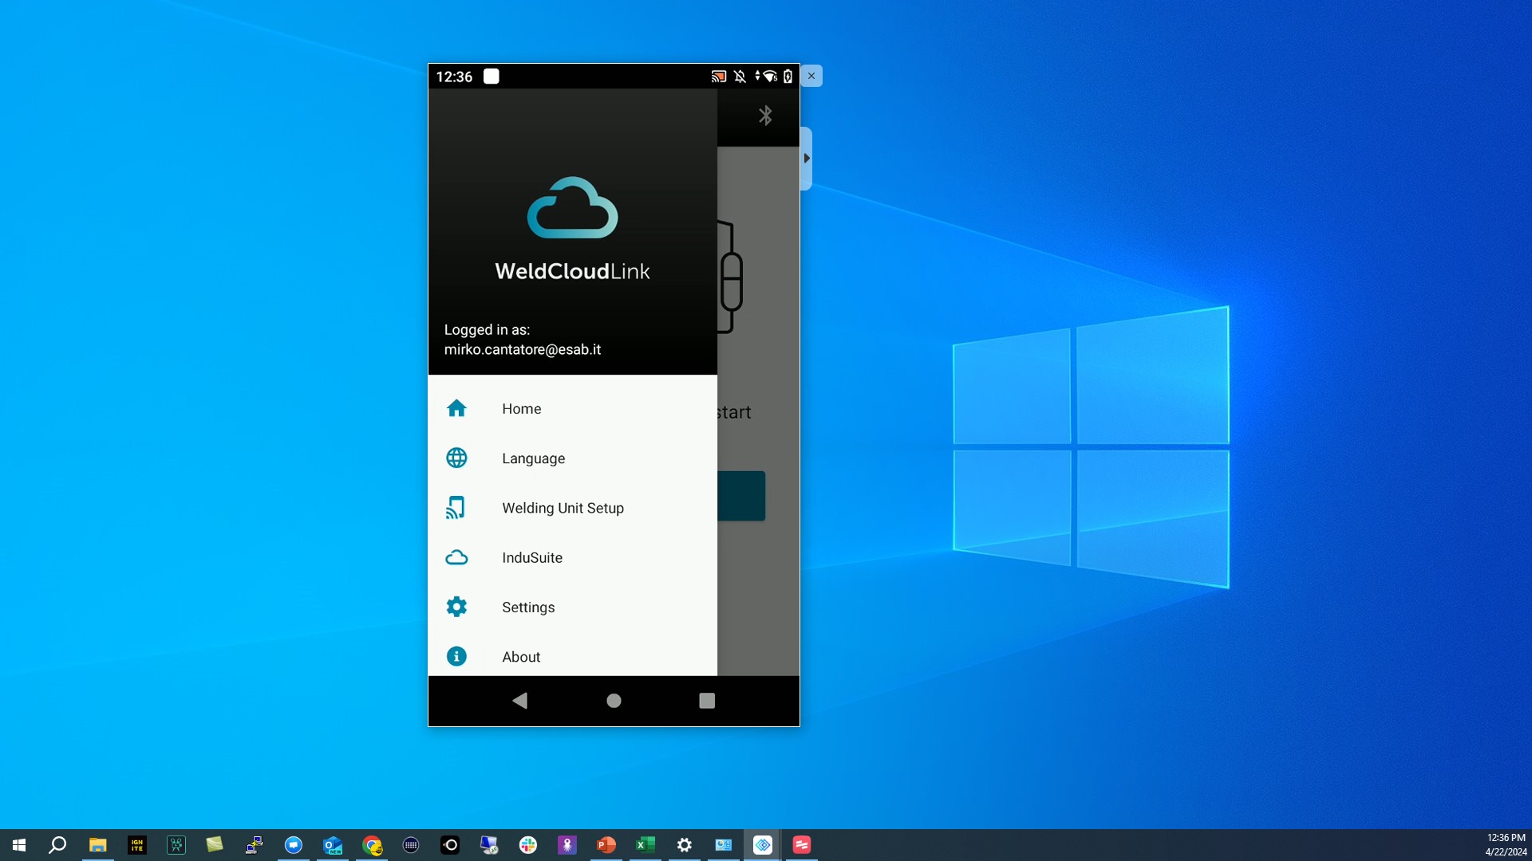This screenshot has height=861, width=1532.
Task: Tap the white square notification icon
Action: [492, 76]
